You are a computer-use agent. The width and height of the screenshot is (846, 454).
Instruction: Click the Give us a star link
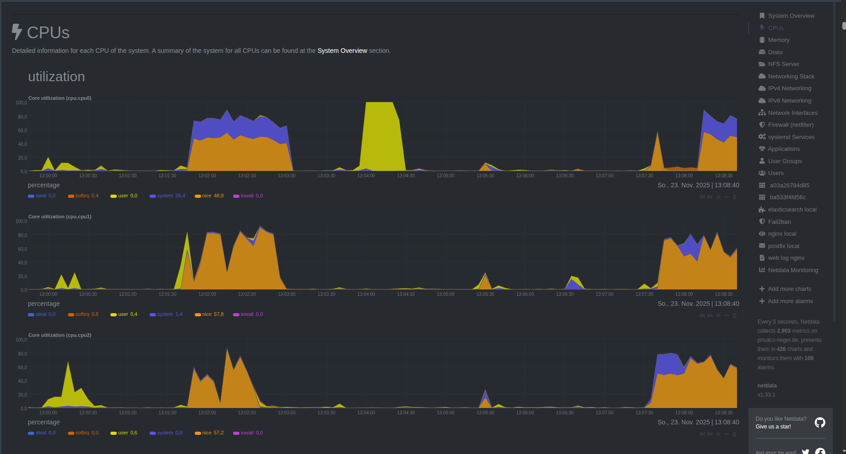coord(773,427)
